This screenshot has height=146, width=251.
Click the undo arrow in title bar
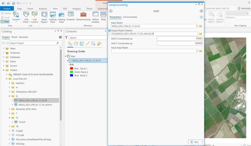coord(18,3)
